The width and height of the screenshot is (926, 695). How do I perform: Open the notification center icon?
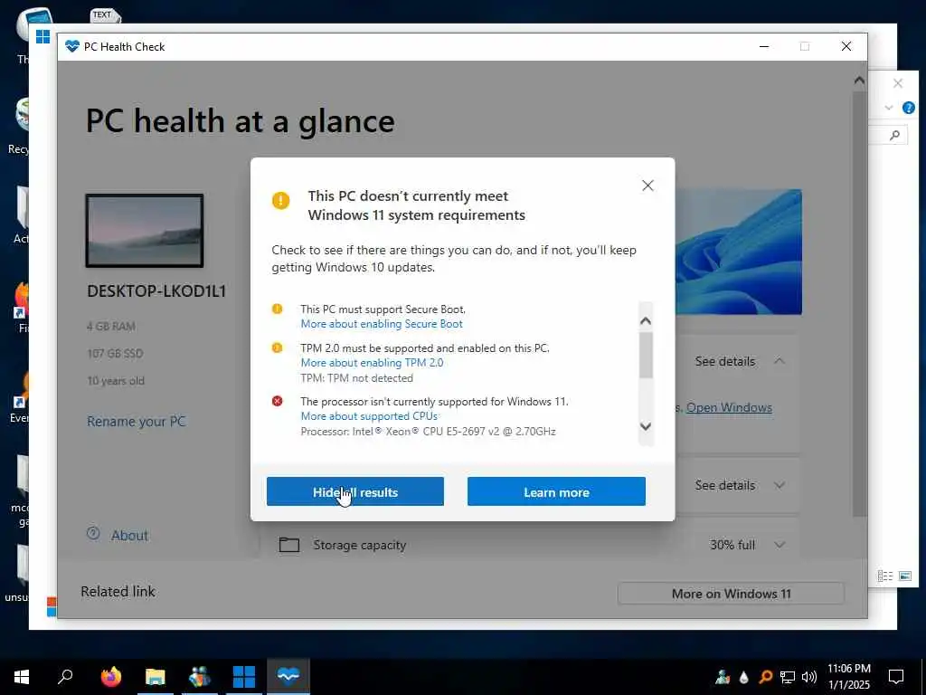tap(896, 677)
